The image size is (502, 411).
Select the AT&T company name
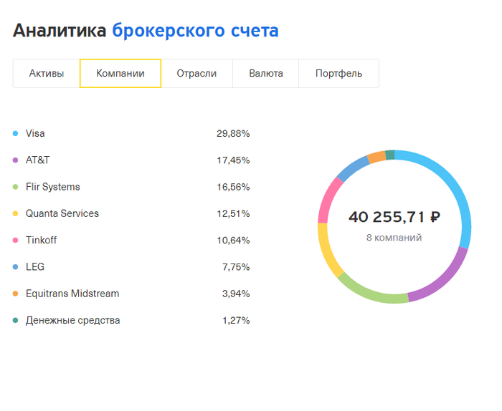(37, 160)
